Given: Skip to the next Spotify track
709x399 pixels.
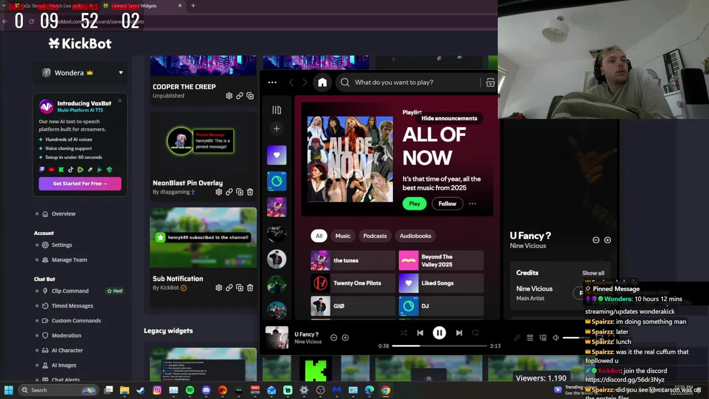Looking at the screenshot, I should pos(459,333).
